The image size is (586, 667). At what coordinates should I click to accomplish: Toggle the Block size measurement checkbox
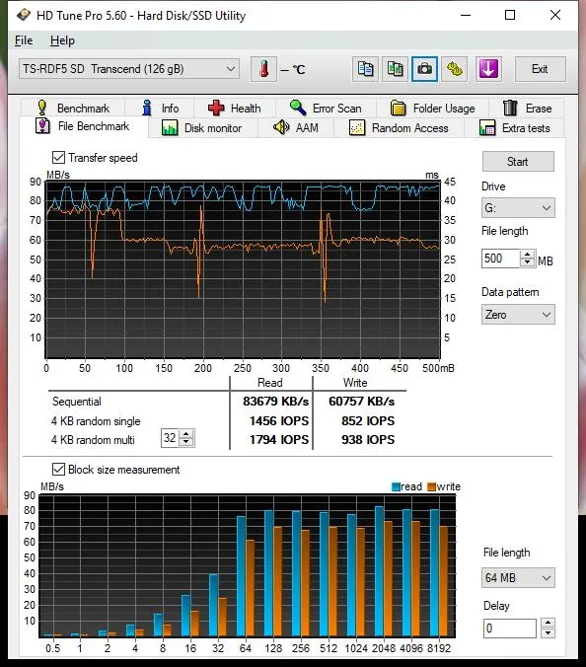(x=58, y=470)
